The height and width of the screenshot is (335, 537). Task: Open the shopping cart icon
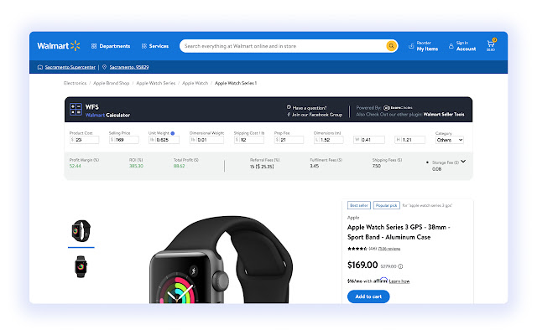point(491,44)
